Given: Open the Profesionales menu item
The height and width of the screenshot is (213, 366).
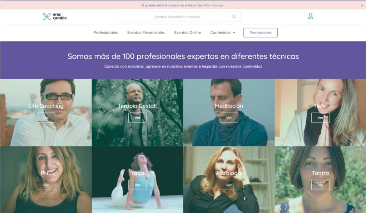Looking at the screenshot, I should point(105,33).
